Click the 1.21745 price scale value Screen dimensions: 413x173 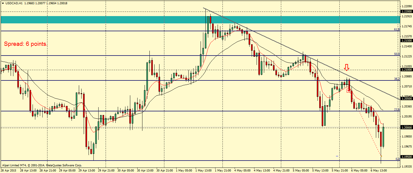click(407, 26)
